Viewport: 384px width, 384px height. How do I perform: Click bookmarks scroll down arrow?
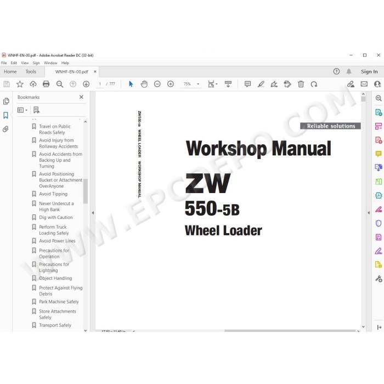coord(86,330)
